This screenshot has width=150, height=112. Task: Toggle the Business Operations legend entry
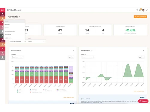(x=36, y=92)
